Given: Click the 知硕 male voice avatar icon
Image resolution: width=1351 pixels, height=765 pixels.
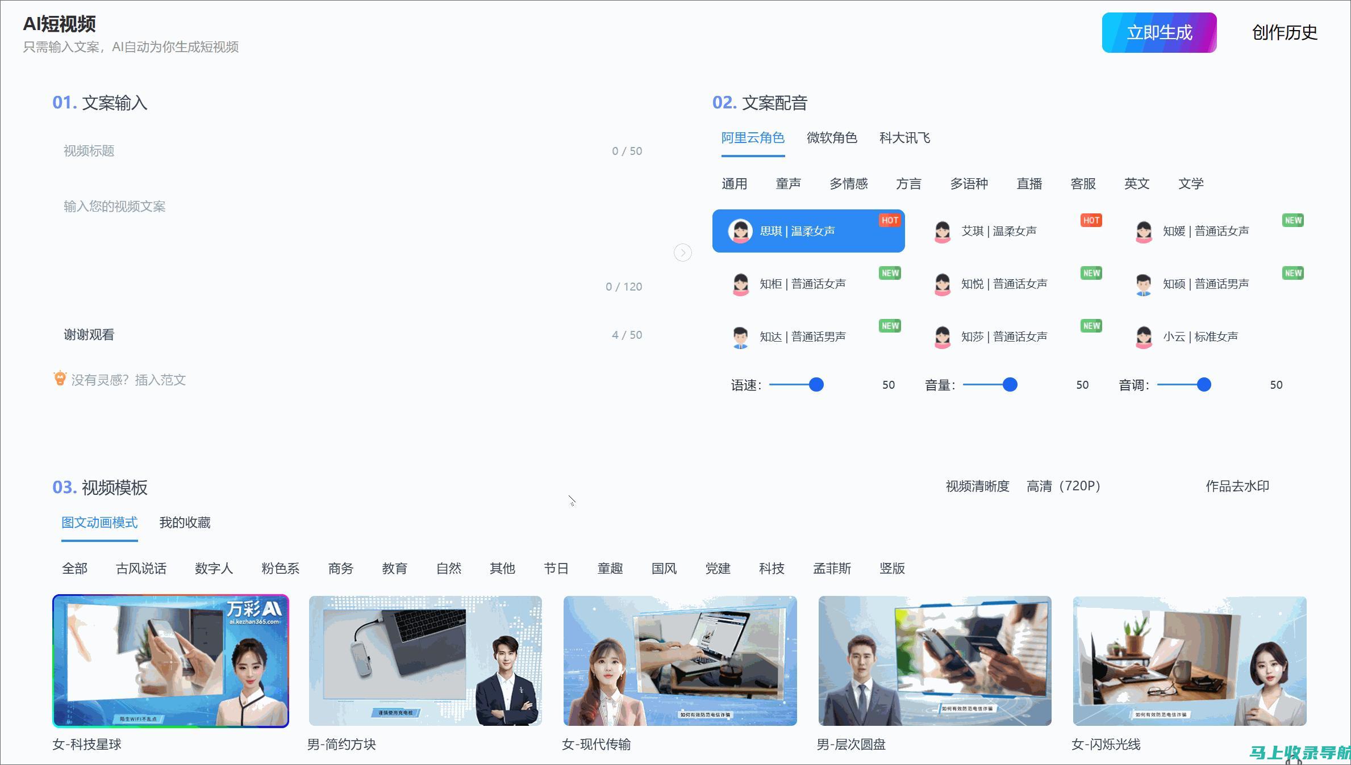Looking at the screenshot, I should click(1144, 284).
